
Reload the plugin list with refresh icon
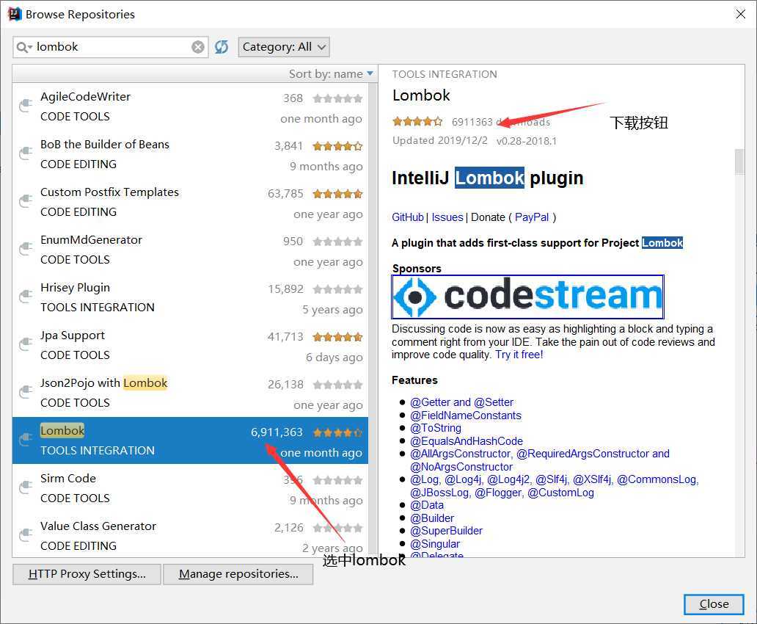pyautogui.click(x=222, y=47)
